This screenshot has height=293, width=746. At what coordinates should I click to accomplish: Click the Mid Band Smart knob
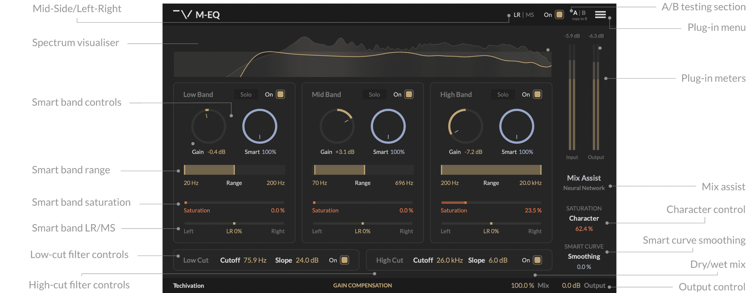(x=388, y=126)
